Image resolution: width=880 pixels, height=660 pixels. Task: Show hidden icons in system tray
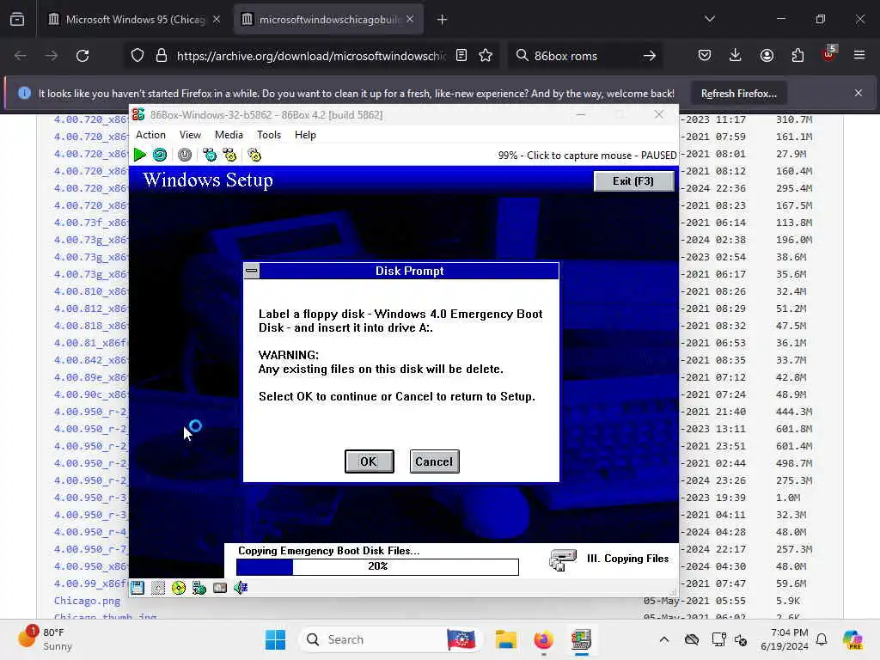pos(664,639)
